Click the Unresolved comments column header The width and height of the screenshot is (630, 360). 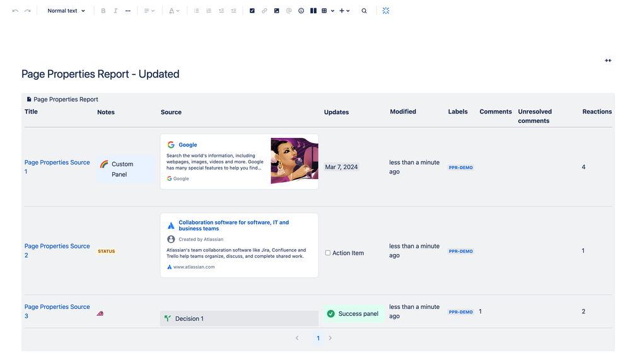tap(535, 116)
